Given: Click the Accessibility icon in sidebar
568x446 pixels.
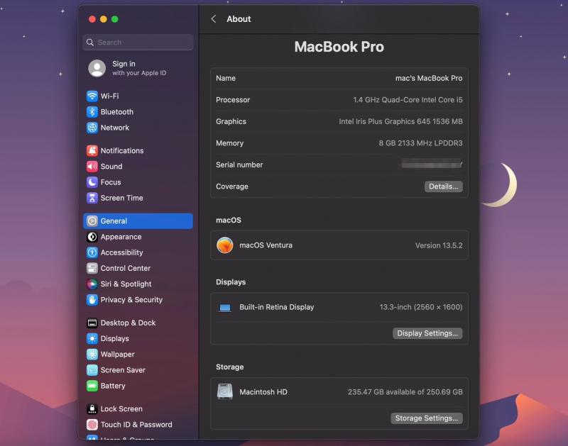Looking at the screenshot, I should tap(92, 252).
